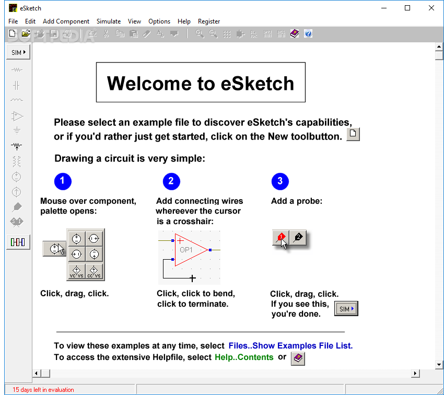Click the horizontal scrollbar right arrow
Image resolution: width=444 pixels, height=395 pixels.
(415, 373)
